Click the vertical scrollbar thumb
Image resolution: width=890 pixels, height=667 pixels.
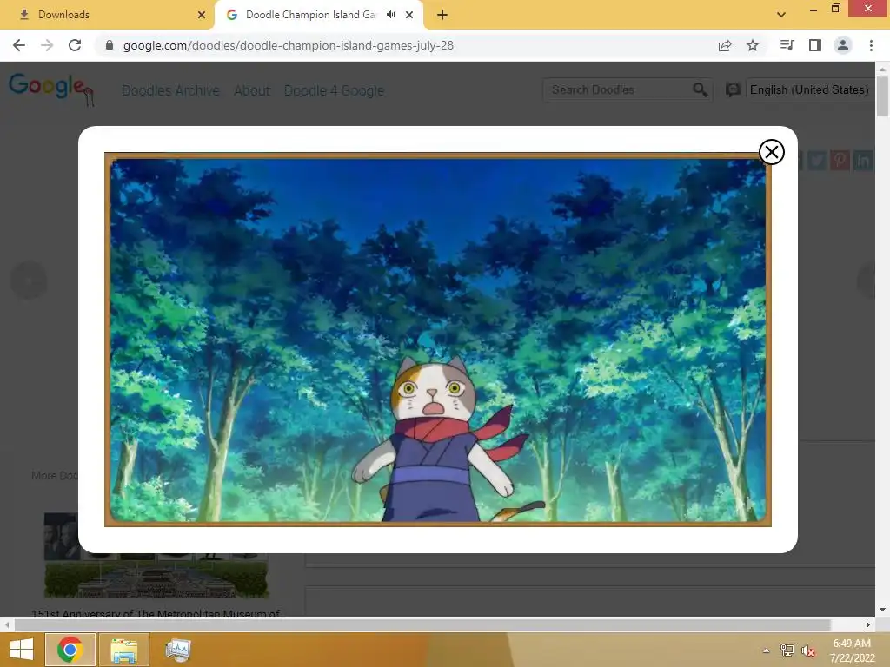pos(882,96)
